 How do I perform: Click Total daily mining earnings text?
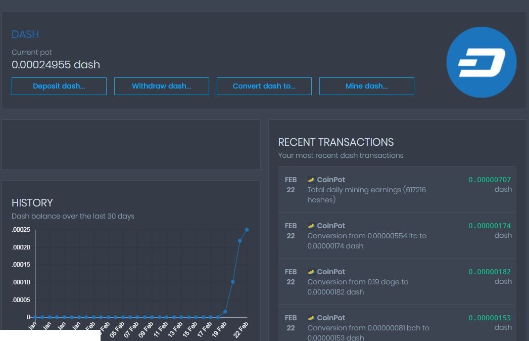coord(367,195)
